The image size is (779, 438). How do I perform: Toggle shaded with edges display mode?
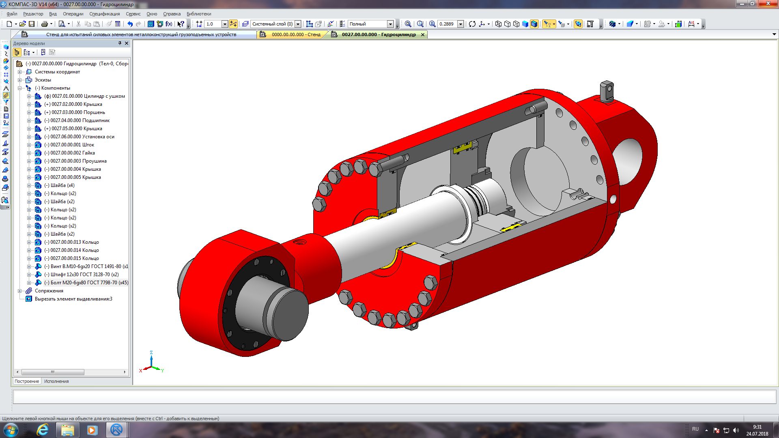[x=534, y=24]
